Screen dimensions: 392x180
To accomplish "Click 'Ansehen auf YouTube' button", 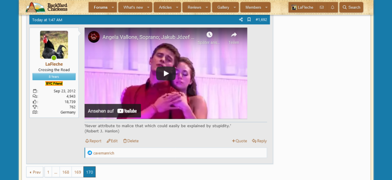I will tap(113, 111).
